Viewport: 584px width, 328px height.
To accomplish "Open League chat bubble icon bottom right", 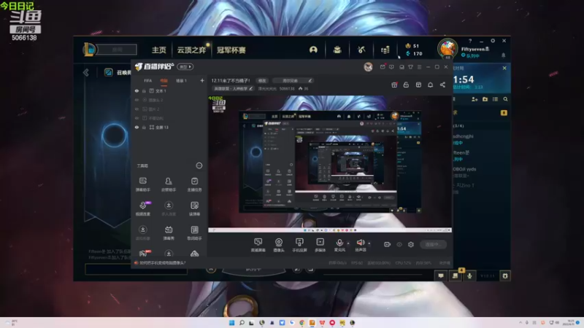I will pos(441,276).
